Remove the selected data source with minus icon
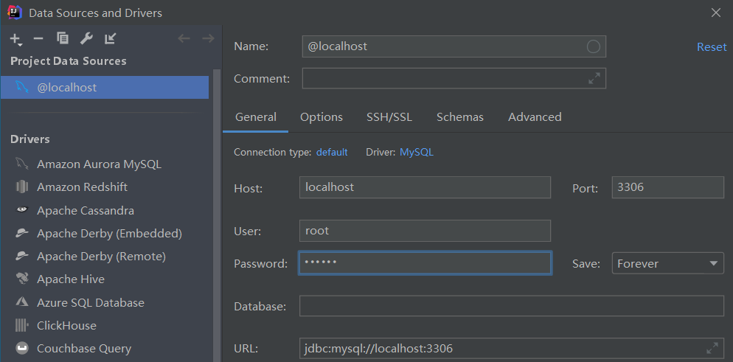This screenshot has width=733, height=362. pos(38,38)
